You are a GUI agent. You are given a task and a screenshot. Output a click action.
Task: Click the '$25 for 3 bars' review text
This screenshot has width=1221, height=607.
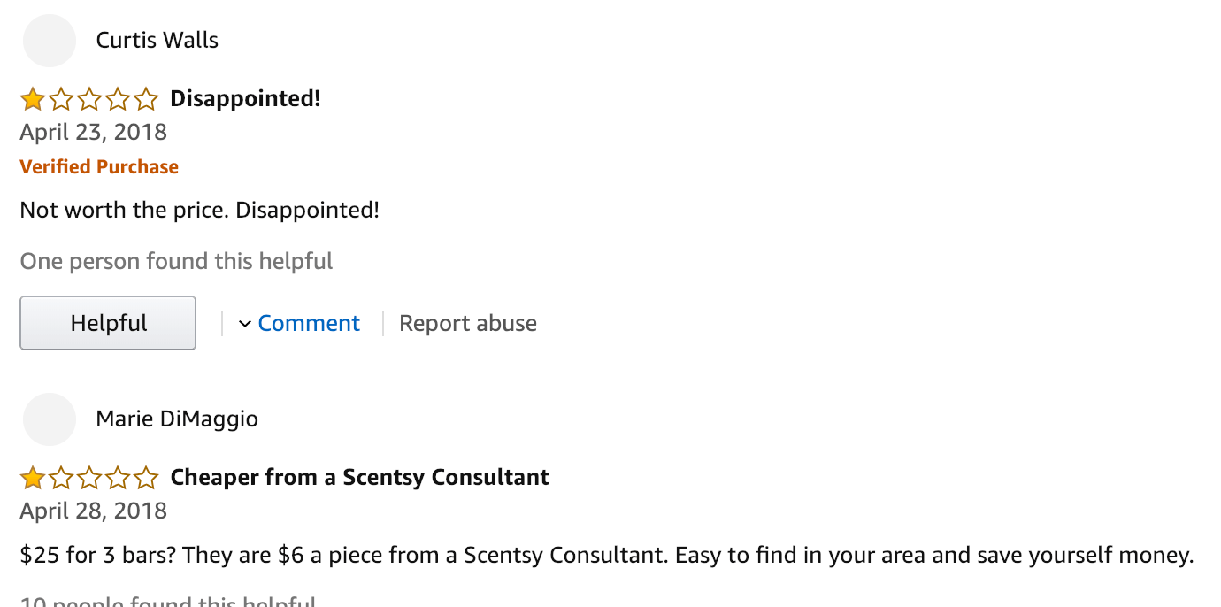(607, 556)
